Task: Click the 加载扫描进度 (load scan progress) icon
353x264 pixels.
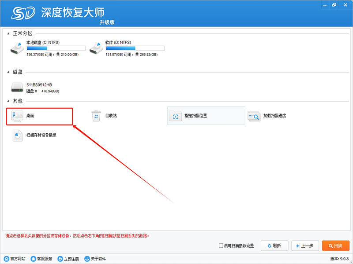Action: click(x=254, y=116)
